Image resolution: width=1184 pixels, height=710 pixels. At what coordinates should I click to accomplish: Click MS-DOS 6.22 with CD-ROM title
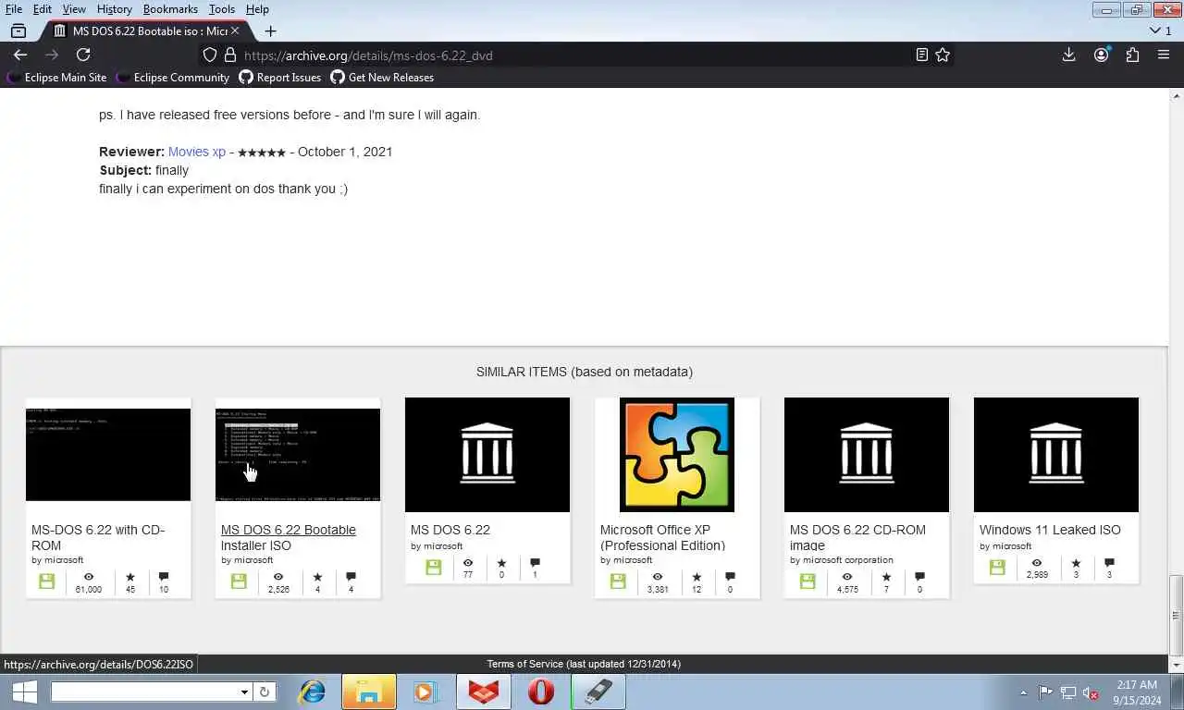pyautogui.click(x=98, y=537)
